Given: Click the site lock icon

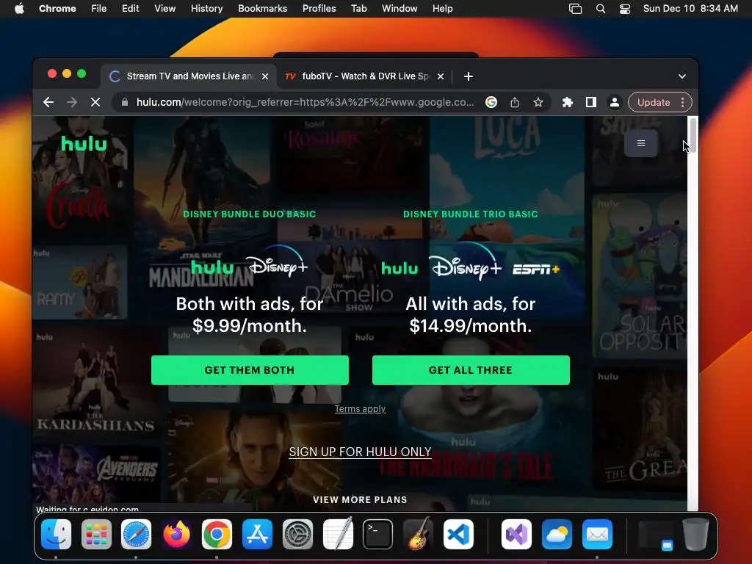Looking at the screenshot, I should (125, 102).
